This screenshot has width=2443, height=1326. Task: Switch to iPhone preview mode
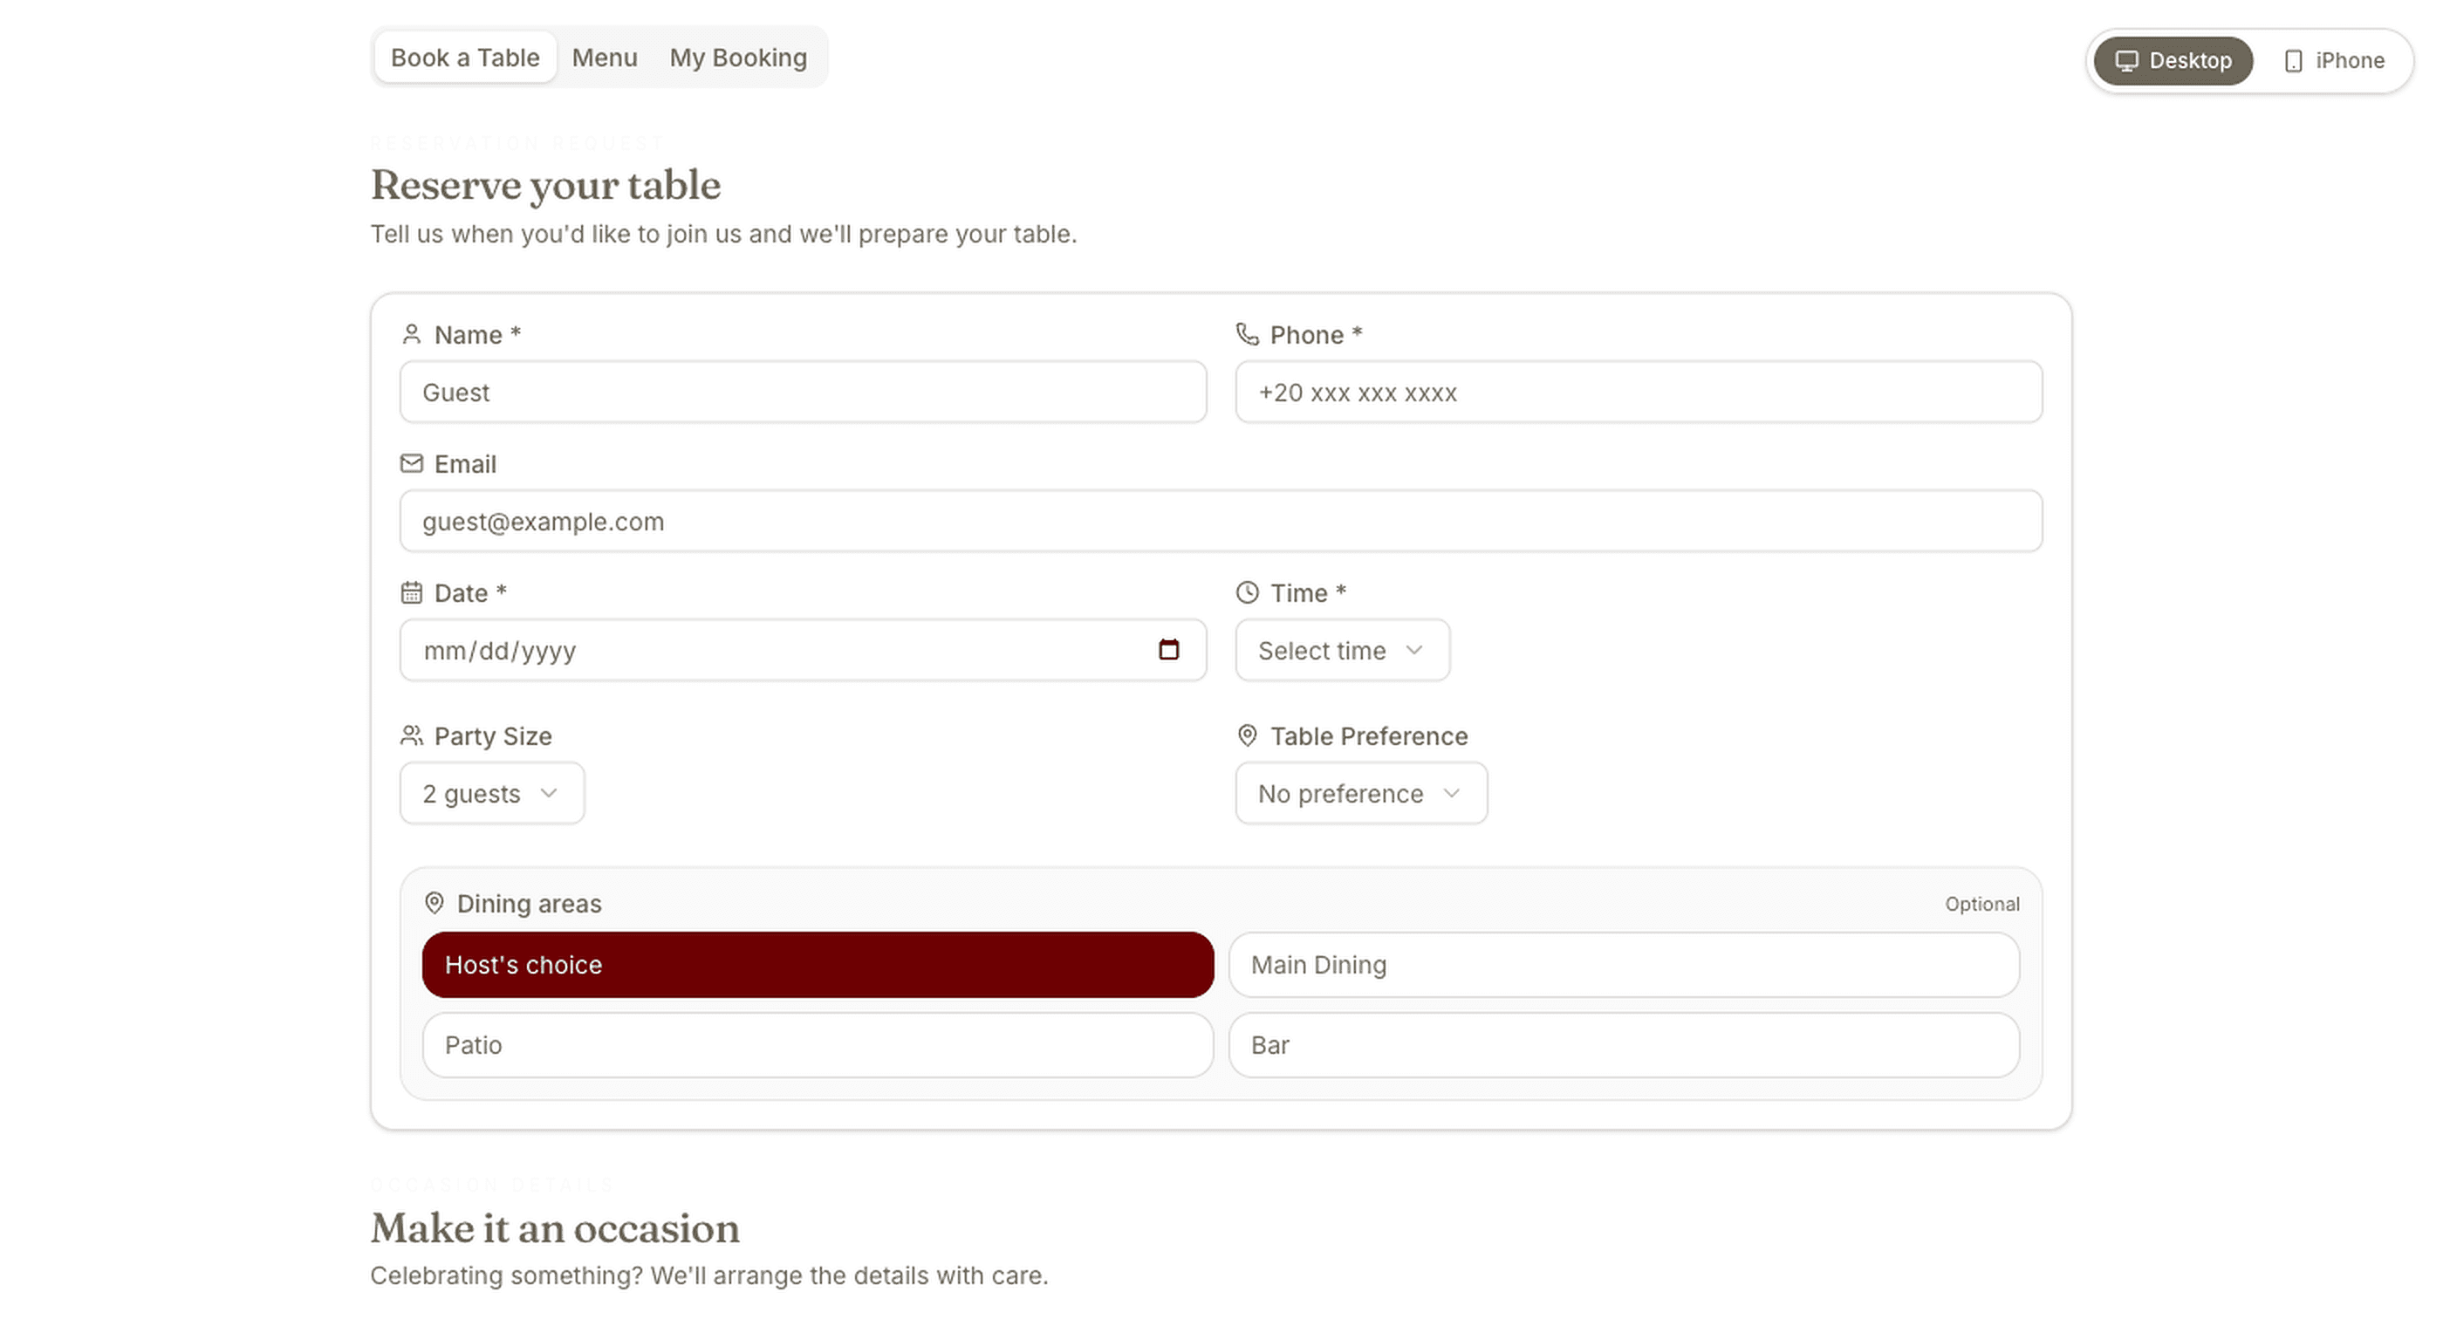pyautogui.click(x=2334, y=61)
